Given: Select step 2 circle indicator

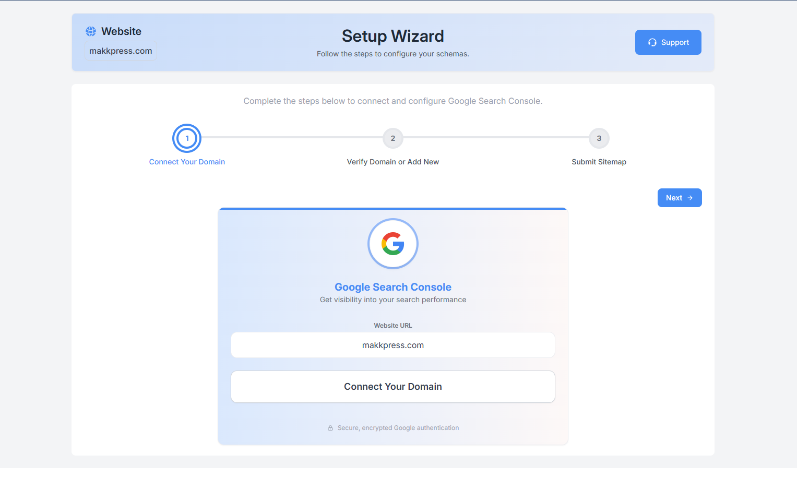Looking at the screenshot, I should [x=393, y=138].
